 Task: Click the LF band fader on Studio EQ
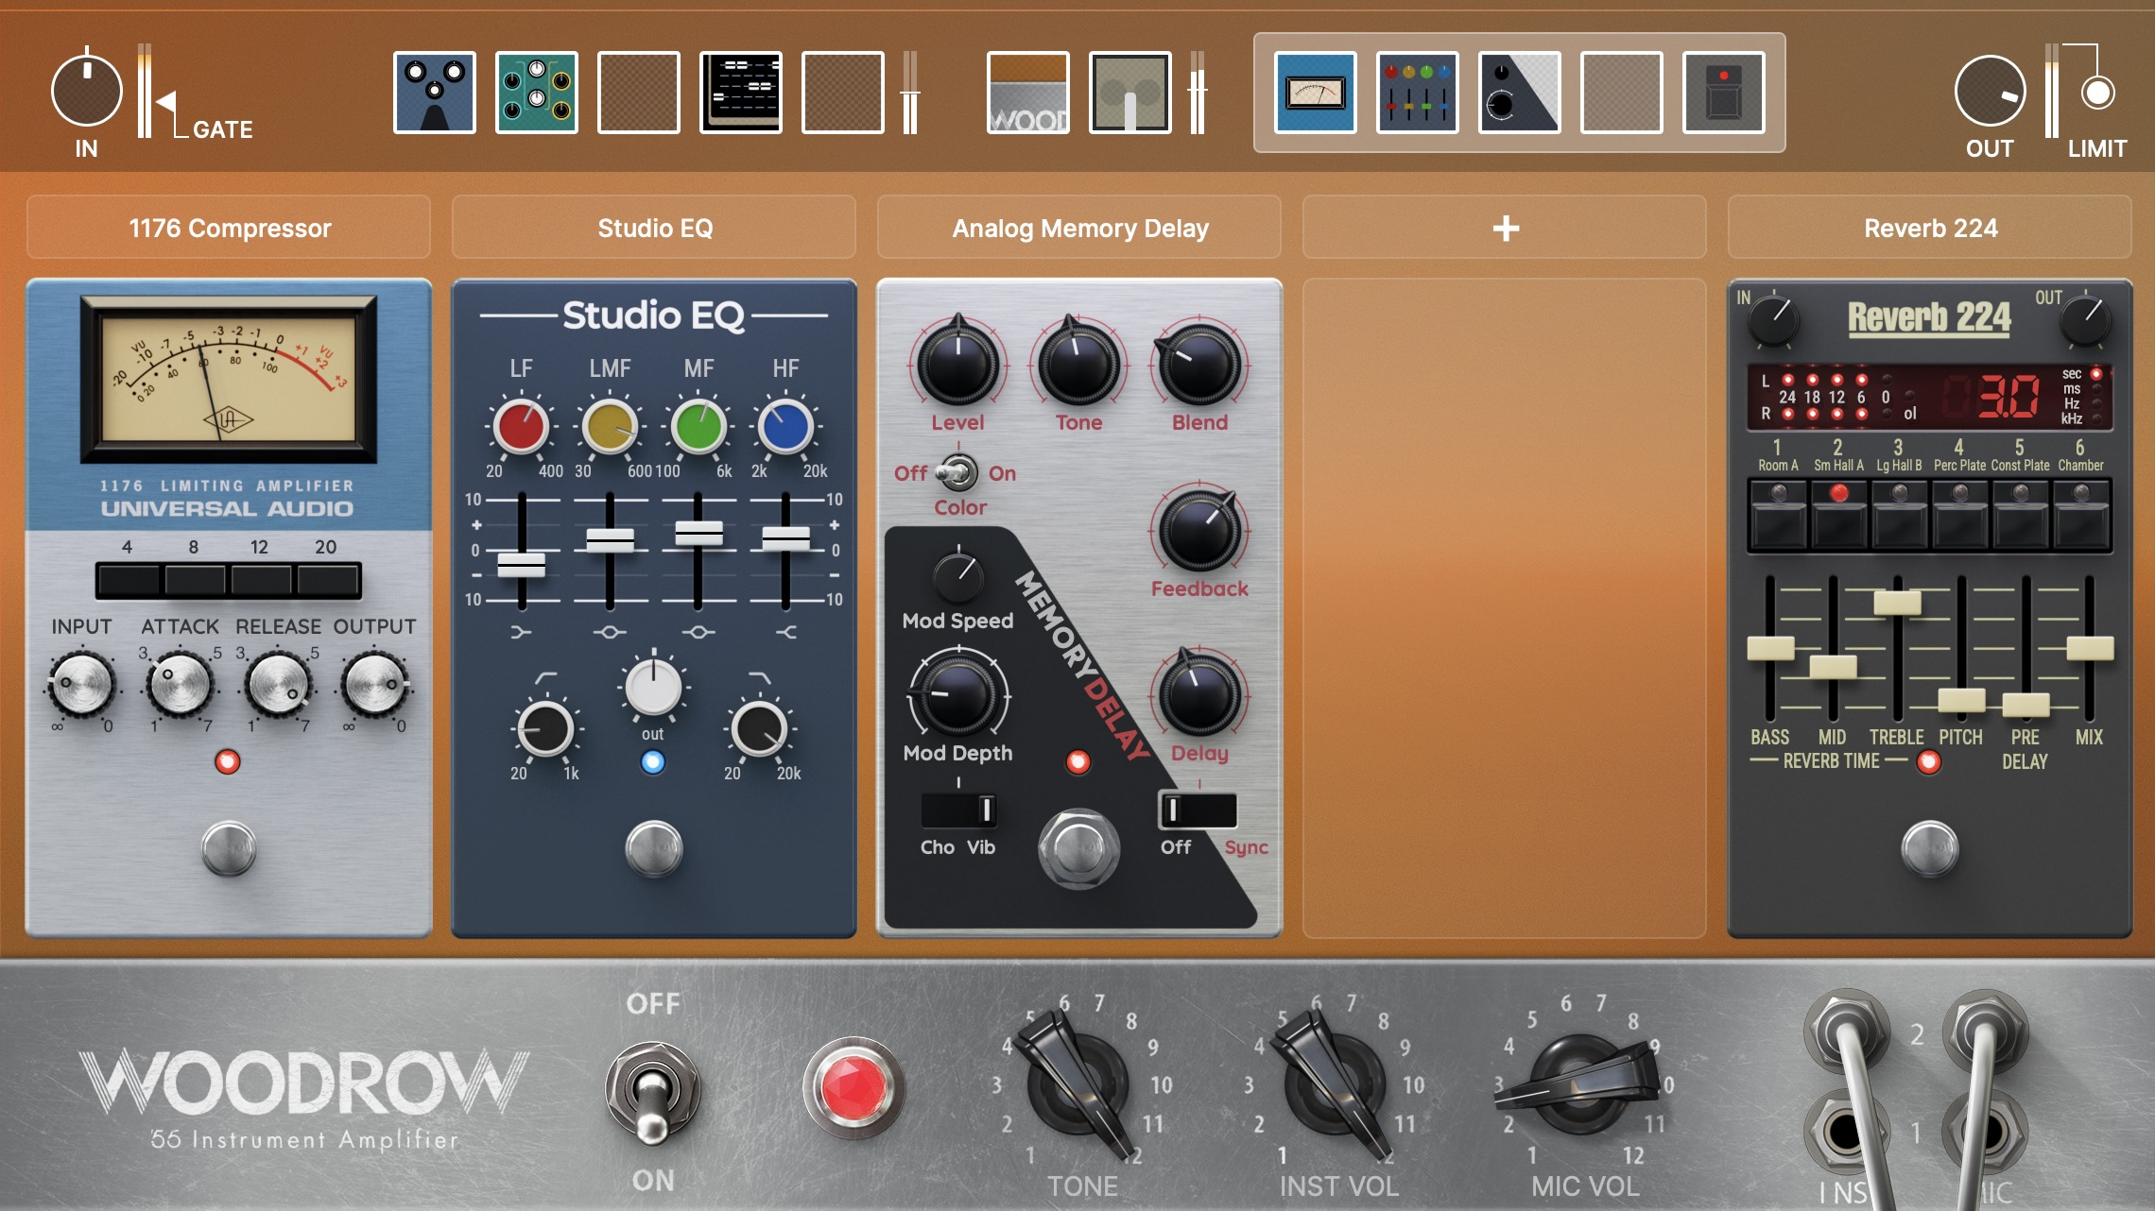click(521, 565)
